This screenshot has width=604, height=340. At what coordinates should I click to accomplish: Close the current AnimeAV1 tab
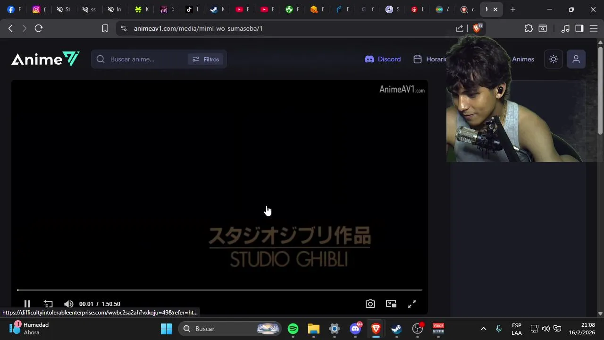coord(495,9)
